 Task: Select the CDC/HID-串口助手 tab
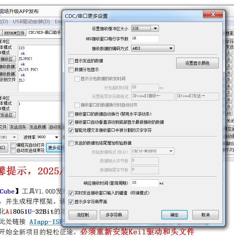tap(44, 32)
